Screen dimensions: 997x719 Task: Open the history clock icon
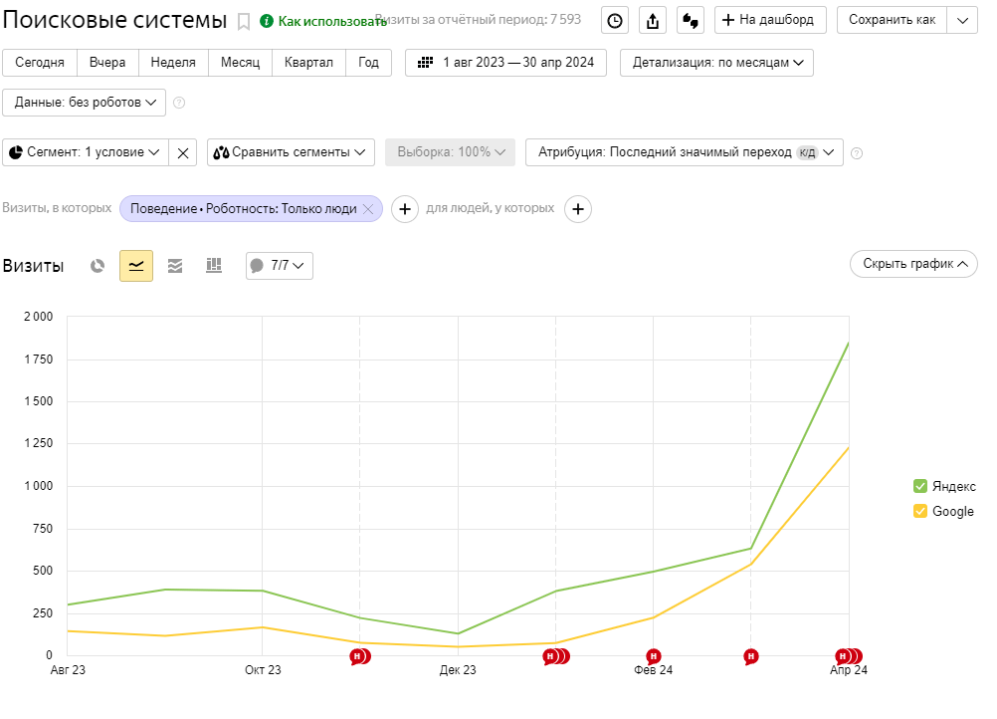(615, 20)
